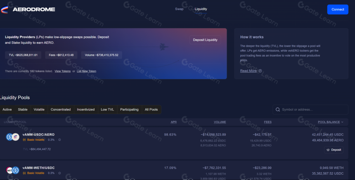The width and height of the screenshot is (355, 180).
Task: Click the WETH token icon in WETH/USDC row
Action: pyautogui.click(x=9, y=170)
